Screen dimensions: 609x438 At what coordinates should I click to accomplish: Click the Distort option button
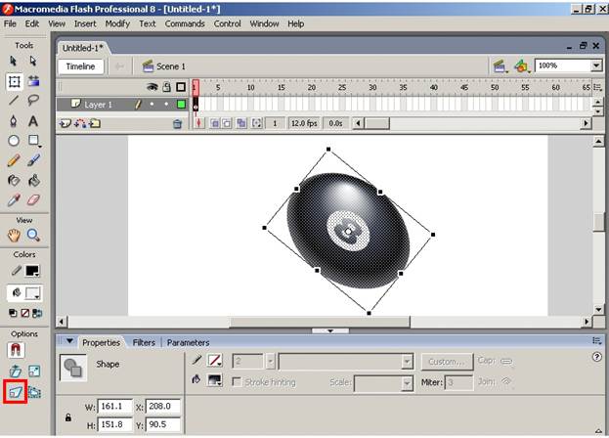(15, 392)
